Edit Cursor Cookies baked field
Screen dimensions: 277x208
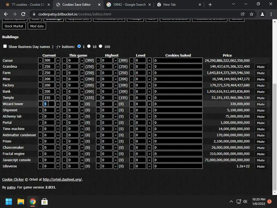178,60
